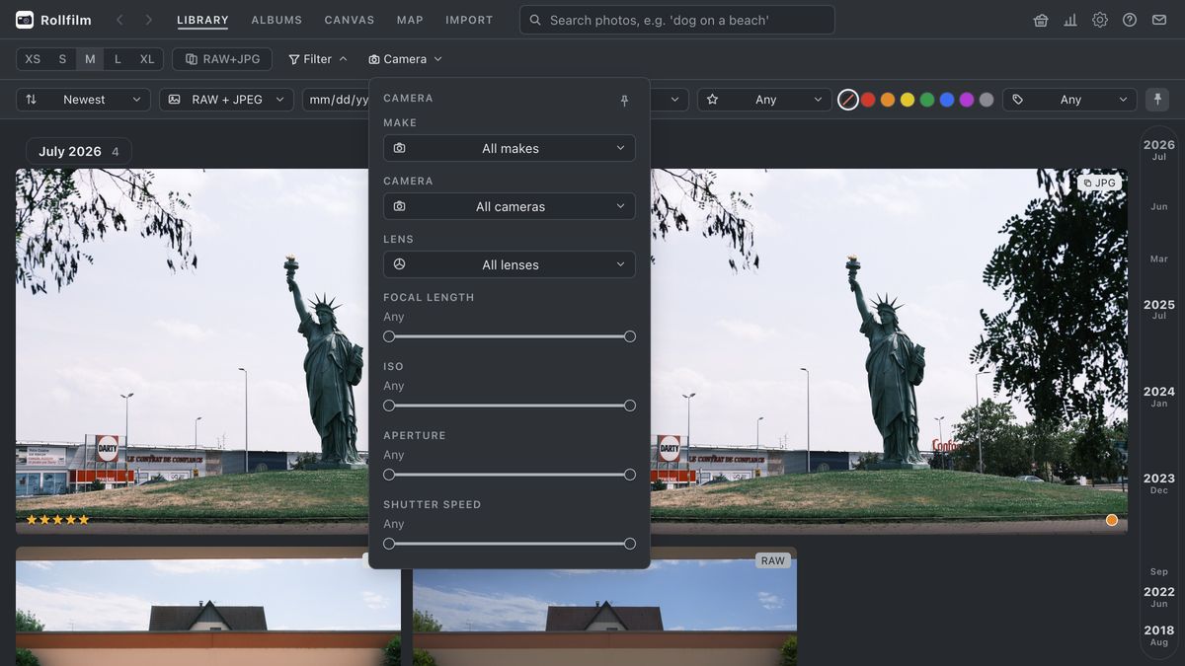Select L thumbnail size
This screenshot has height=666, width=1185.
tap(118, 59)
